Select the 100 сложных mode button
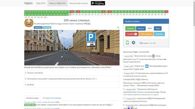195x109 pixels. coord(146,34)
